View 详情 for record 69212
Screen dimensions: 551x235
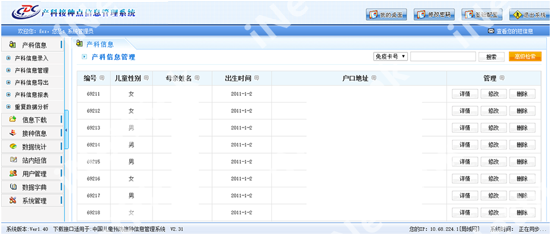pyautogui.click(x=464, y=111)
